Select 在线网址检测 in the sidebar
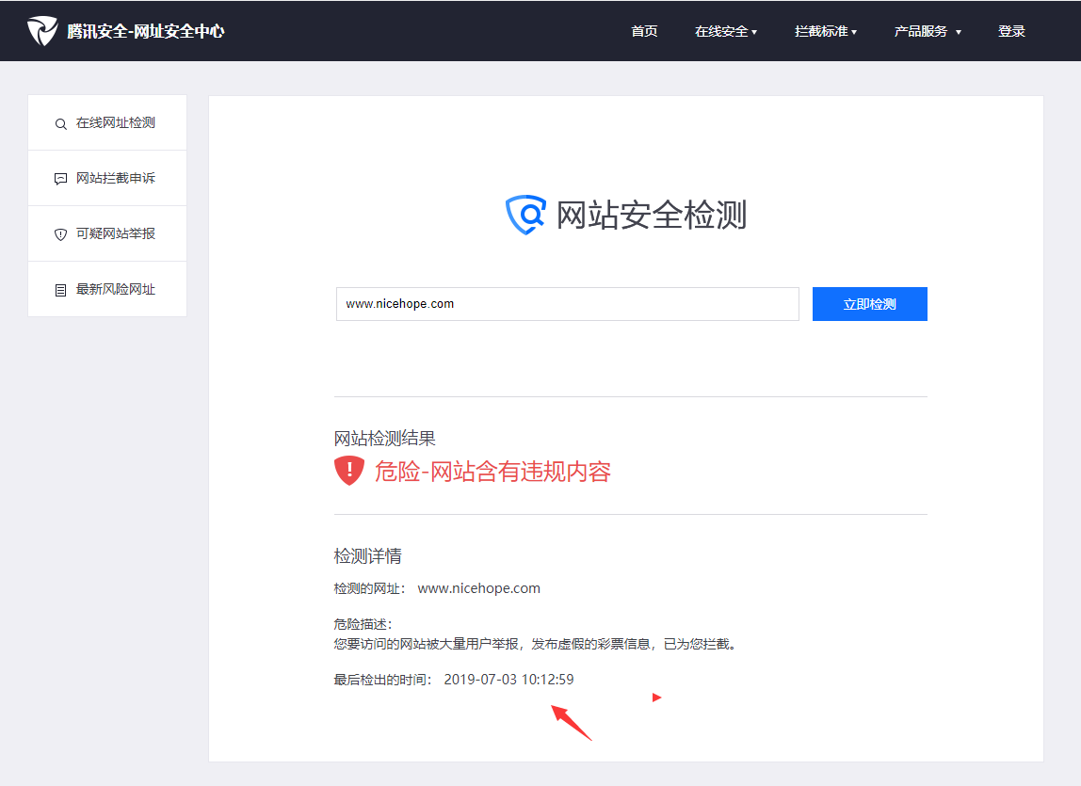Image resolution: width=1081 pixels, height=786 pixels. pyautogui.click(x=107, y=122)
